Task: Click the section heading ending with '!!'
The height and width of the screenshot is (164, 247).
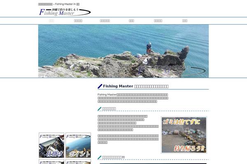Action: (114, 157)
